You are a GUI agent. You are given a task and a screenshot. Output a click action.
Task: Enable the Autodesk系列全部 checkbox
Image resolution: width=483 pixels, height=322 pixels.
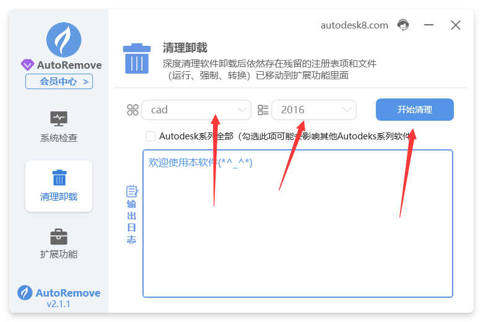point(150,136)
